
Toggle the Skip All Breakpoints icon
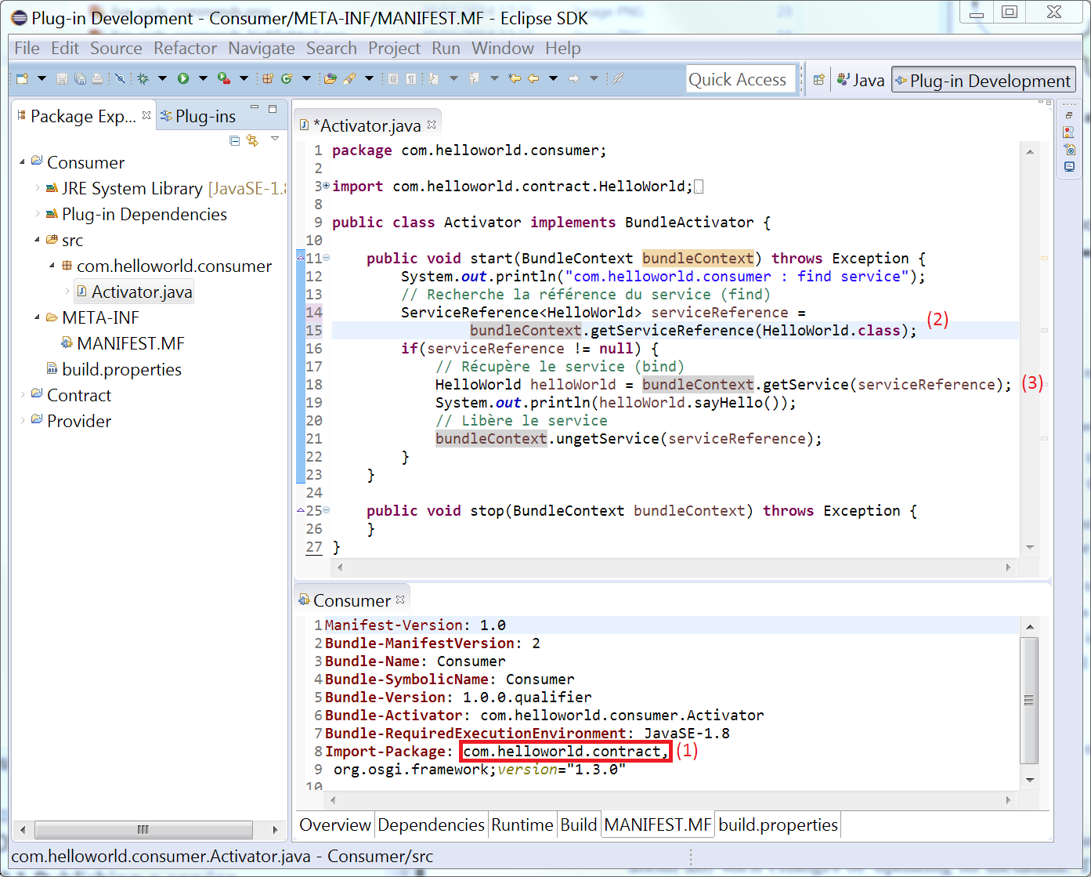pyautogui.click(x=120, y=78)
